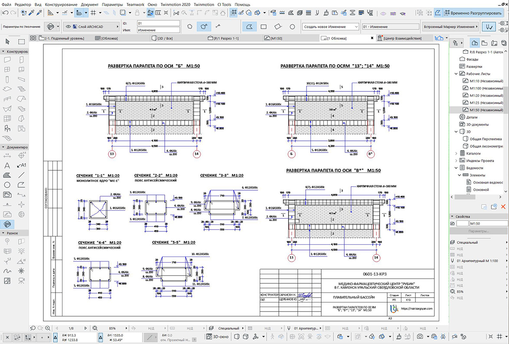This screenshot has height=344, width=509.
Task: Select the Inject Parameters syringe icon
Action: 39,13
